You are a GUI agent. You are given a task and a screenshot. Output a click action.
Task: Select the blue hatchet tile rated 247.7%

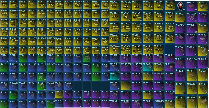point(42,104)
